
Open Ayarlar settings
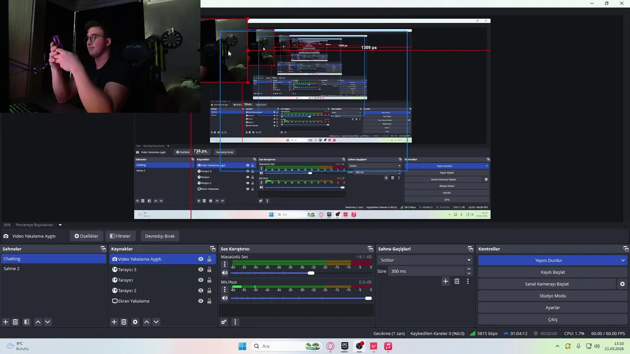click(x=553, y=307)
